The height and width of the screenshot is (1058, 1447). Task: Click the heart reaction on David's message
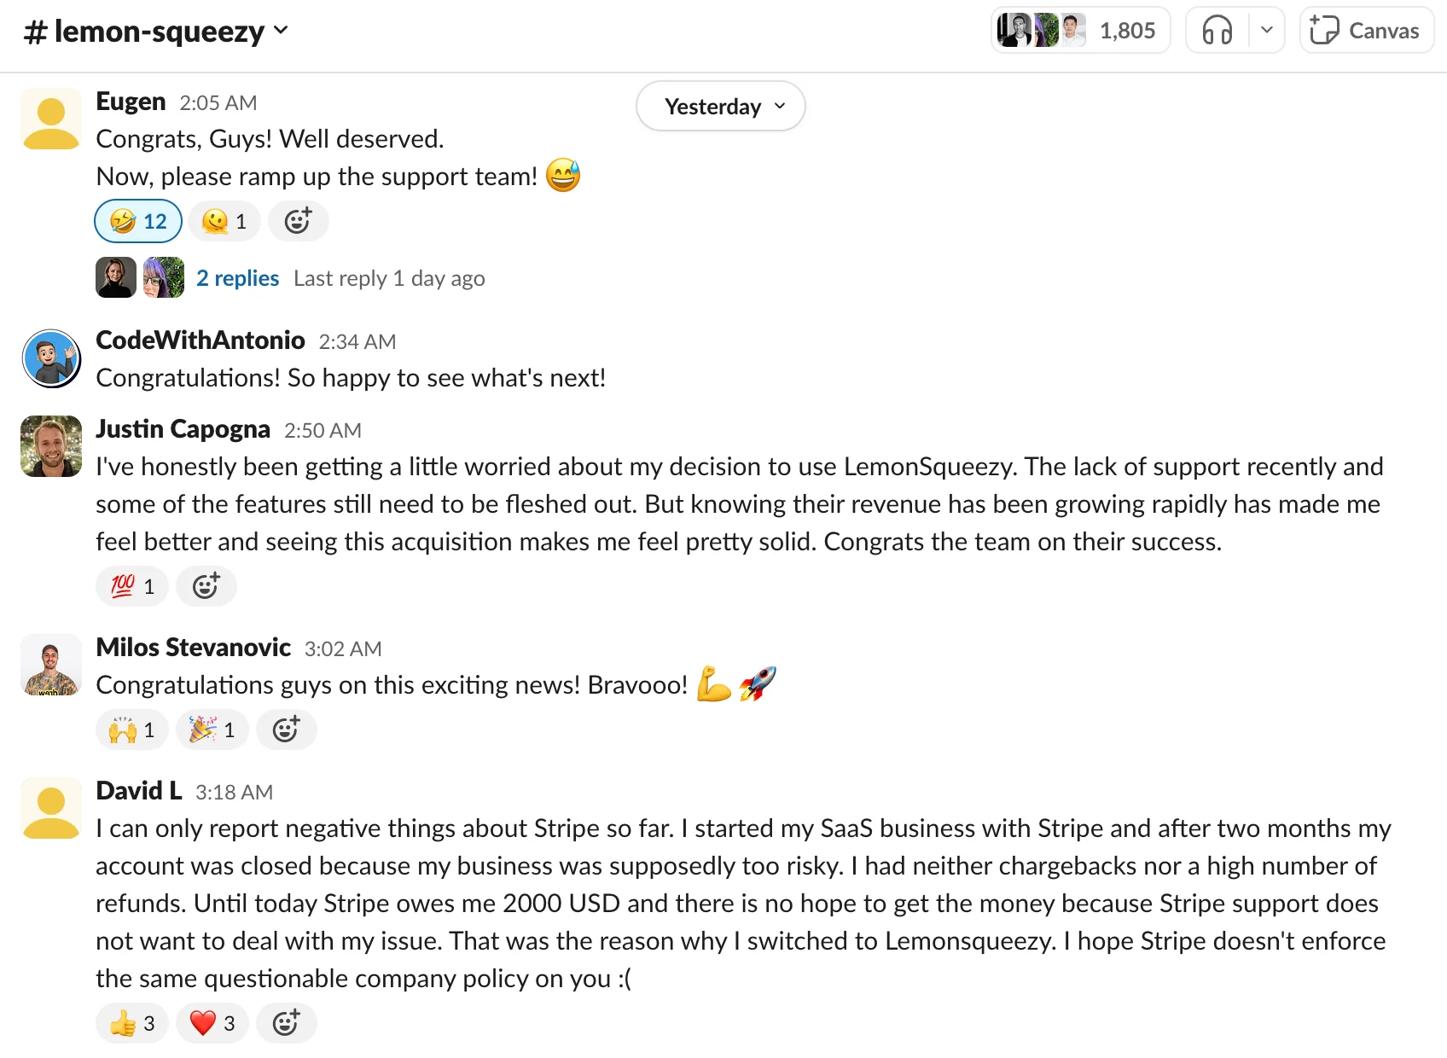pos(211,1022)
